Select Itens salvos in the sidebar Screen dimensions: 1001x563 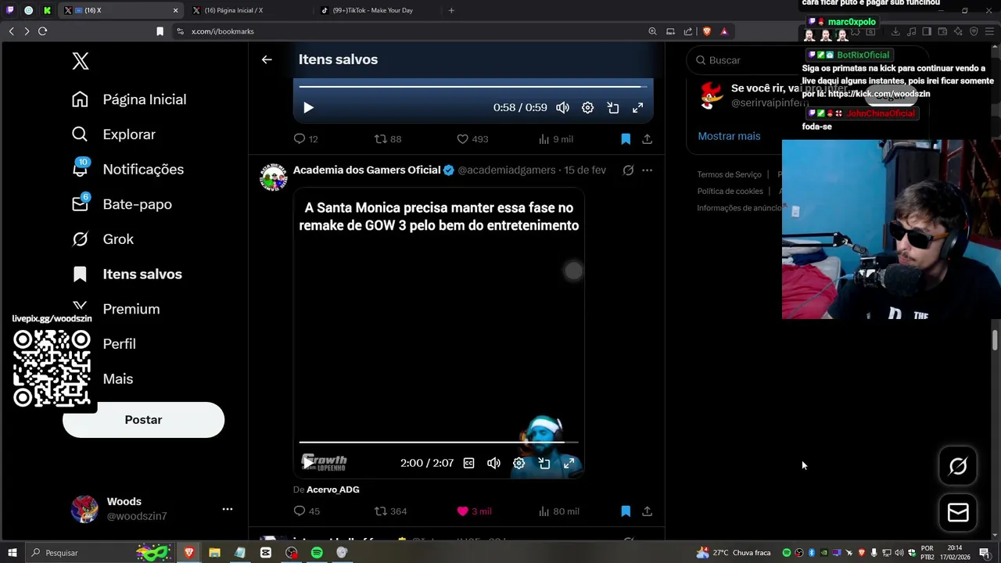pos(127,274)
